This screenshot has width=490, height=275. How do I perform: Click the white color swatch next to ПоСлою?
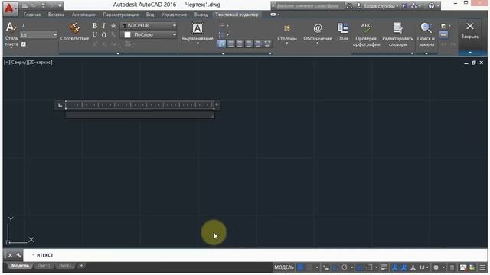127,35
